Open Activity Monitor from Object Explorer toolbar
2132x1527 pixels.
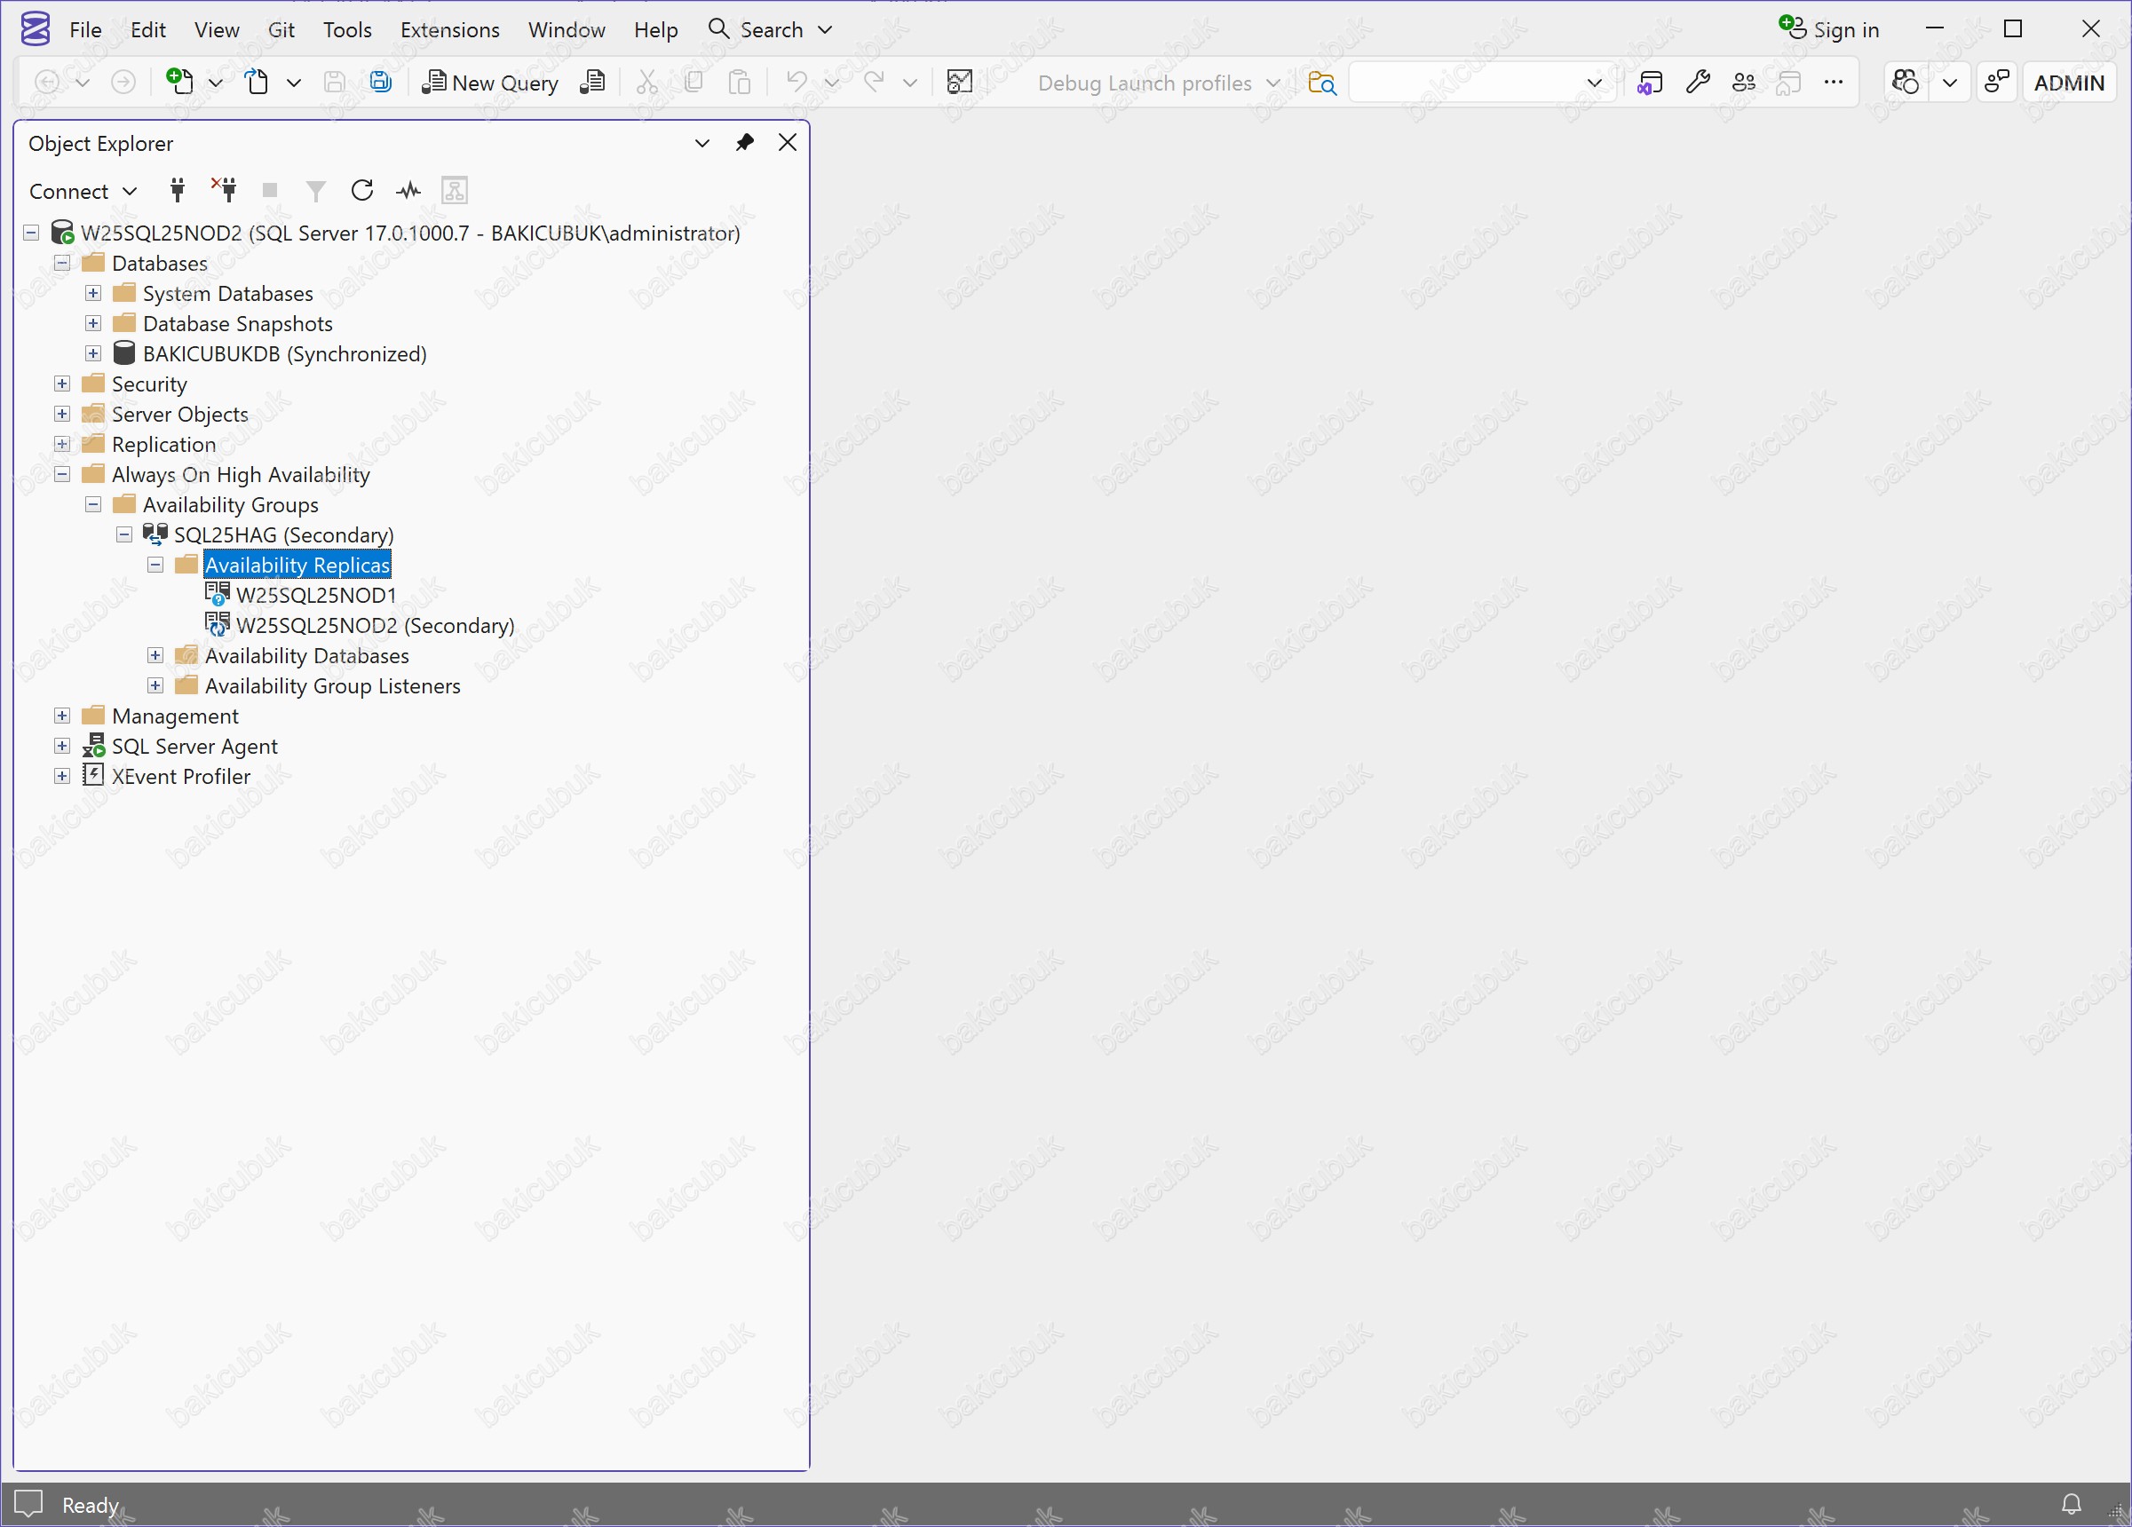coord(408,191)
